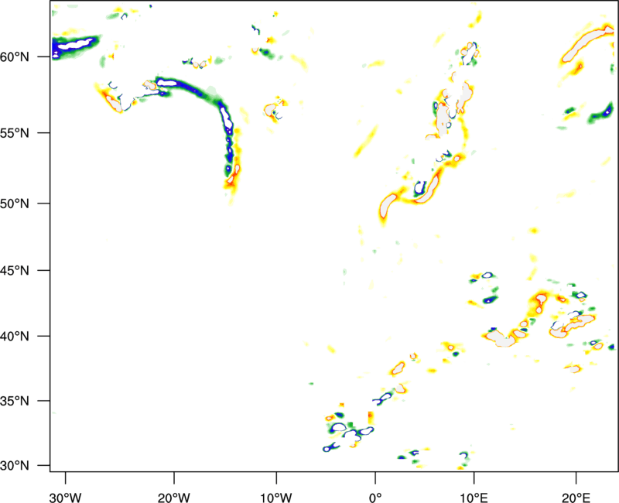Click the 50°N latitude label
This screenshot has width=619, height=503.
(x=15, y=204)
